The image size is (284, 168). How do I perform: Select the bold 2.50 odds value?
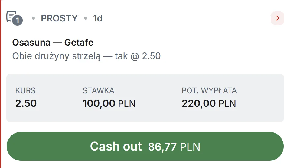26,103
